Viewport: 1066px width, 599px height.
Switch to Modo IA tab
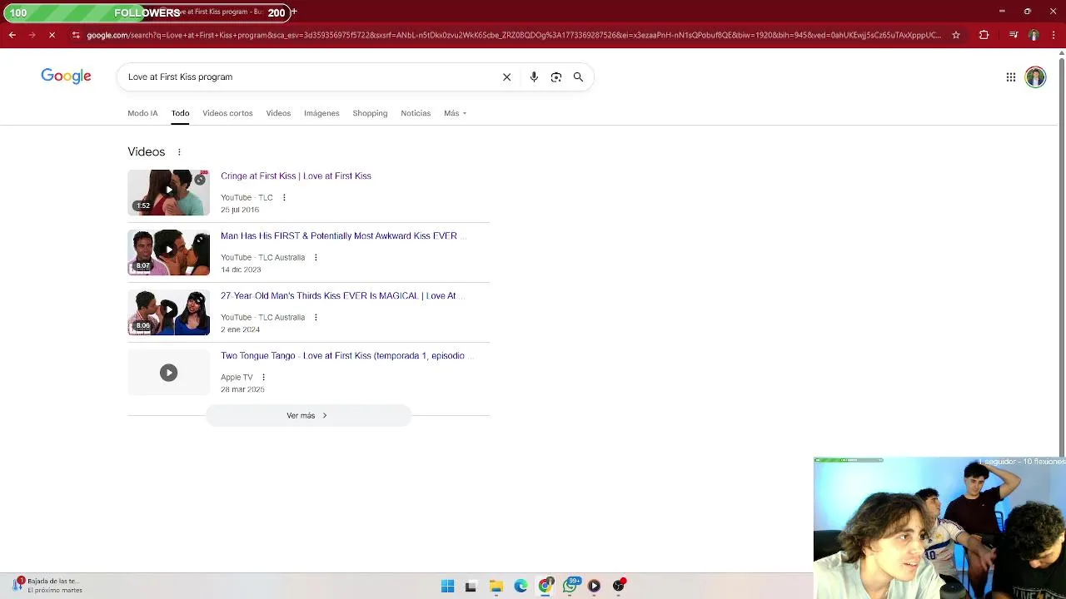tap(142, 113)
